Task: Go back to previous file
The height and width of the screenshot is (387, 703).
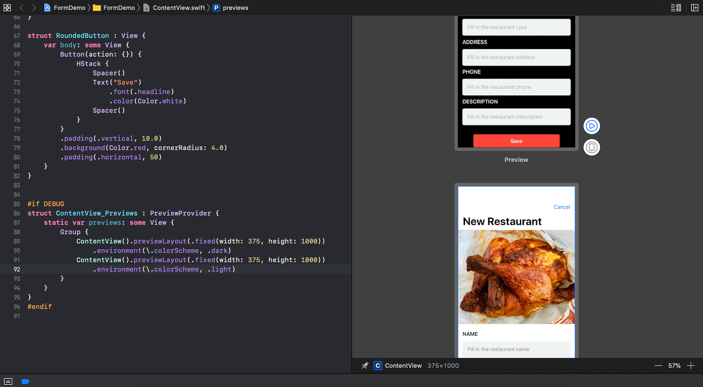Action: [x=22, y=8]
